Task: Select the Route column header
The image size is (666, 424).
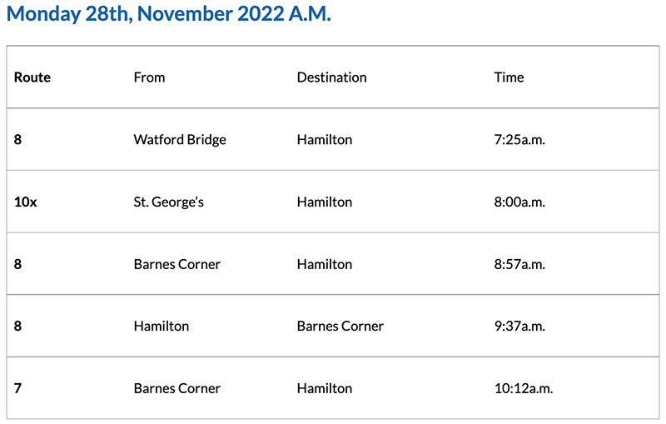Action: point(32,77)
